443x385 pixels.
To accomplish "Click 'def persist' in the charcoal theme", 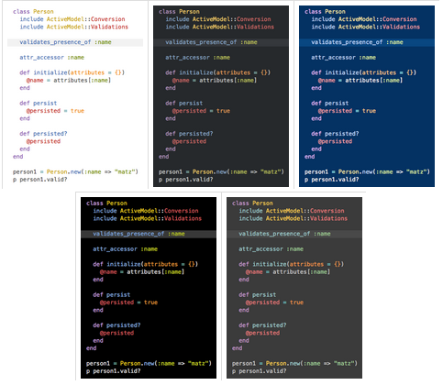I will [184, 104].
